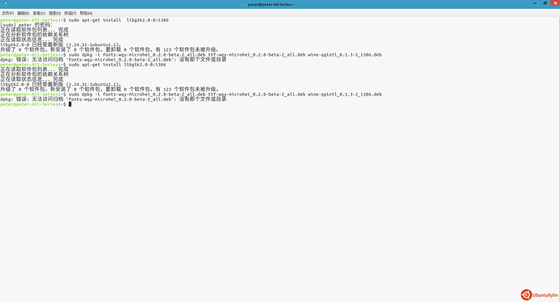Click the first sudo dpkg -i command line
The width and height of the screenshot is (560, 302).
(x=191, y=55)
